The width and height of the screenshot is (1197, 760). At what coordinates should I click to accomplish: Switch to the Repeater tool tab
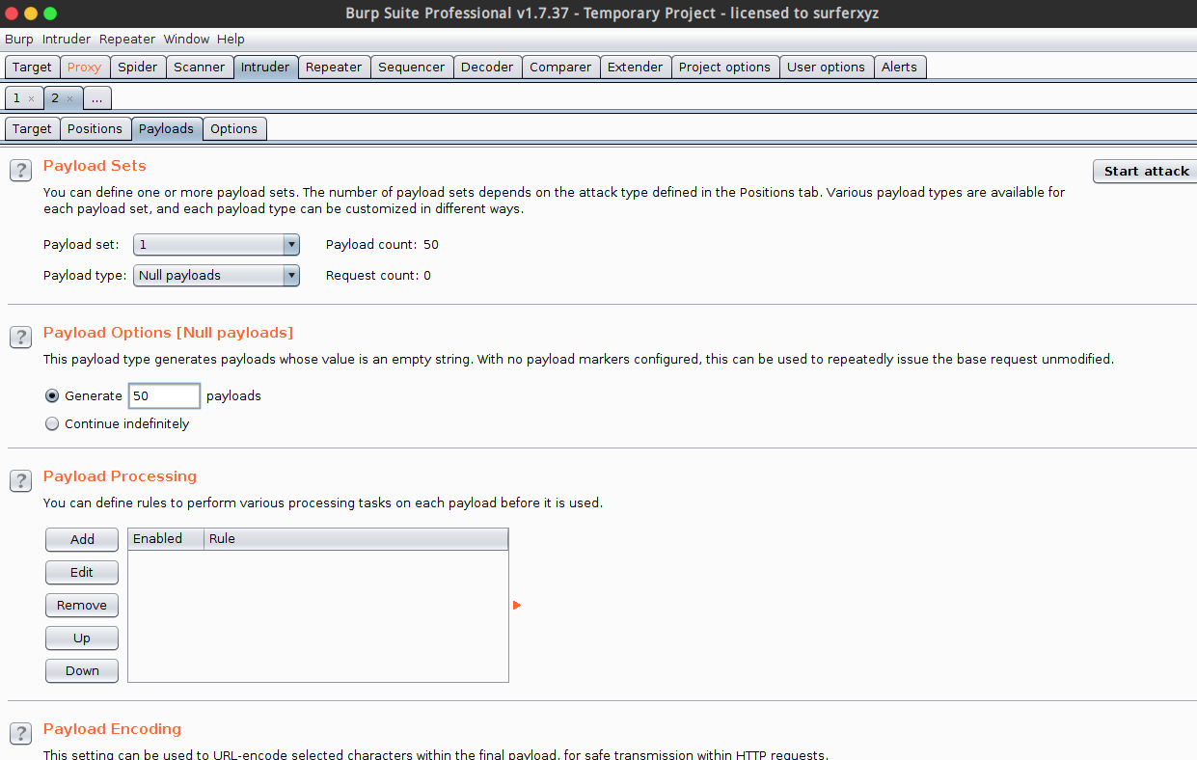pos(334,68)
